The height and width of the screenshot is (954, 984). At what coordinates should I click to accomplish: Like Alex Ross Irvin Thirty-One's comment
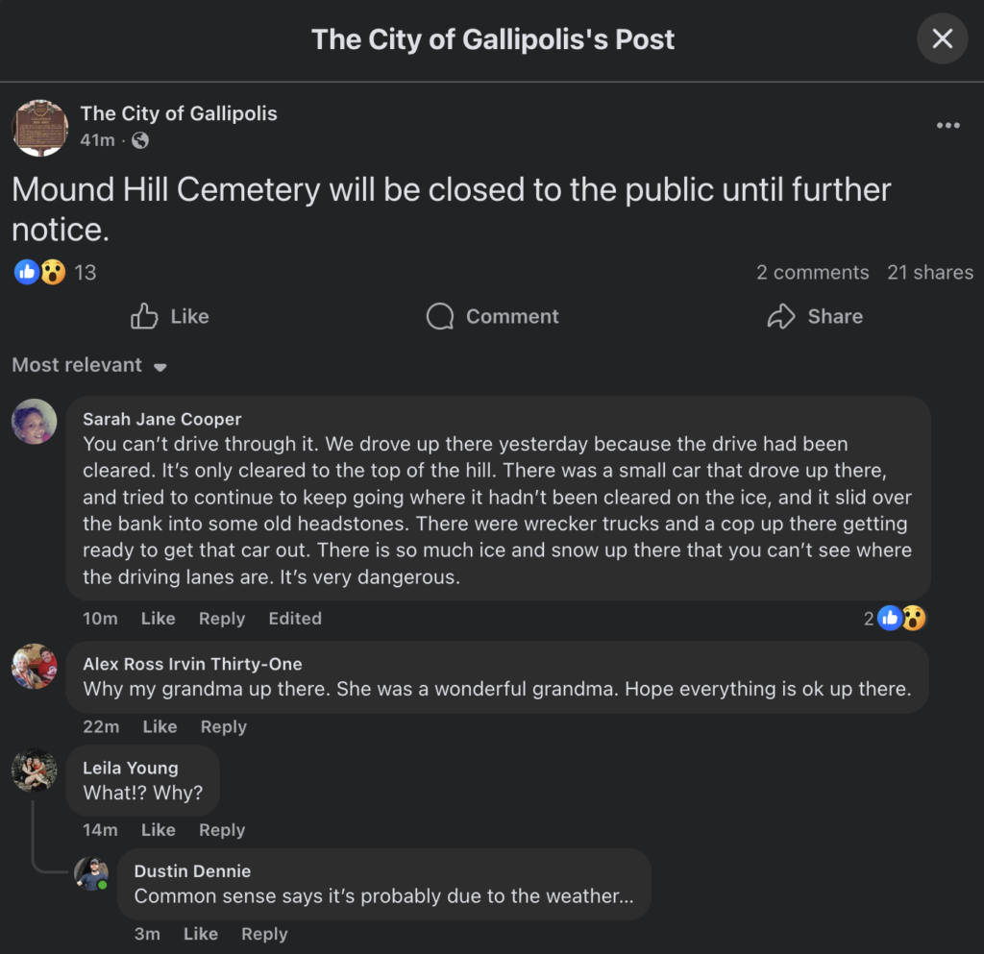coord(160,727)
